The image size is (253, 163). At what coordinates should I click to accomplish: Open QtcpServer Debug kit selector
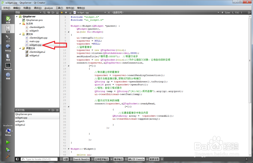point(8,131)
